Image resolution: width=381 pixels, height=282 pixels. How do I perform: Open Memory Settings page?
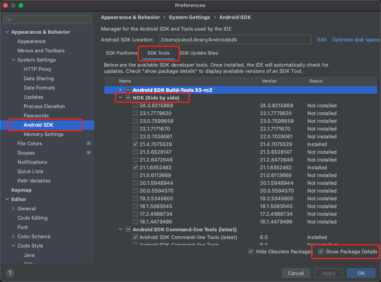pyautogui.click(x=43, y=134)
